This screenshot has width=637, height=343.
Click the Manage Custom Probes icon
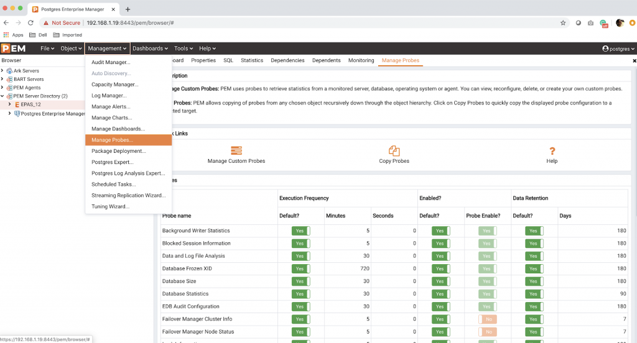tap(236, 150)
